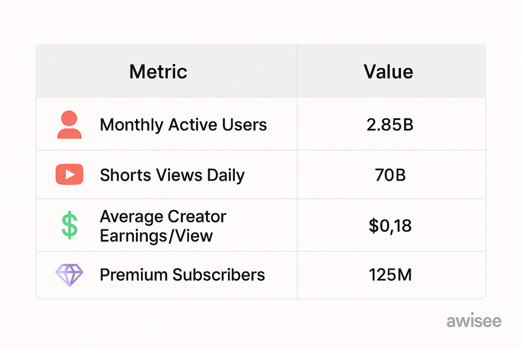Open the awisee watermark link
This screenshot has height=348, width=522.
pyautogui.click(x=473, y=321)
